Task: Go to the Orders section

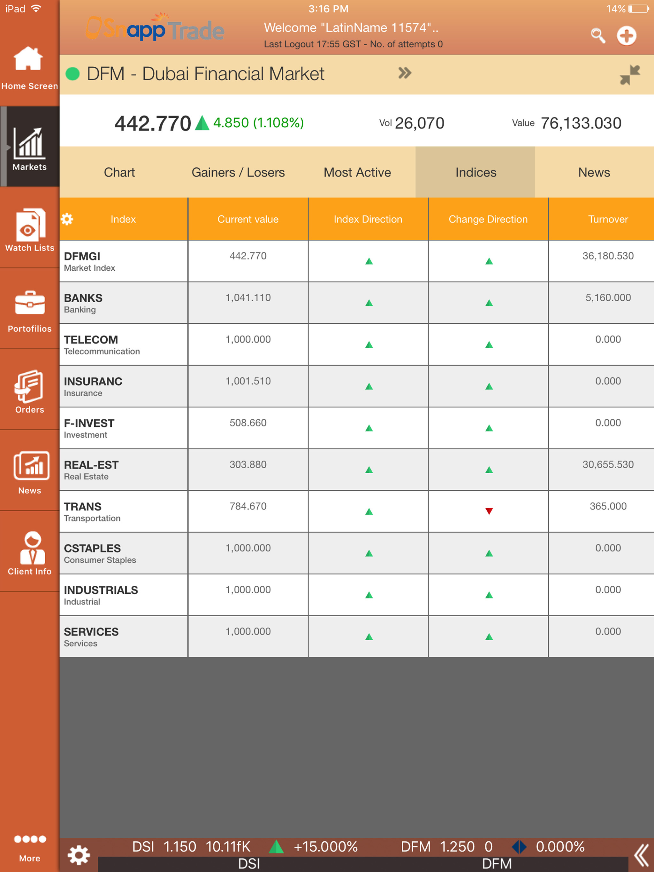Action: (30, 391)
